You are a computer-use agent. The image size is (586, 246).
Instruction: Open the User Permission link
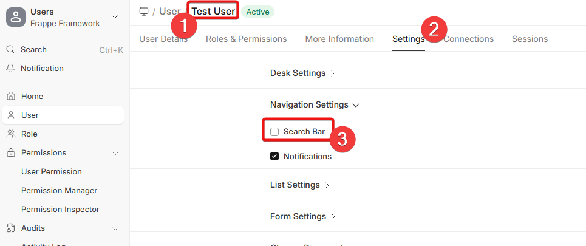tap(52, 172)
